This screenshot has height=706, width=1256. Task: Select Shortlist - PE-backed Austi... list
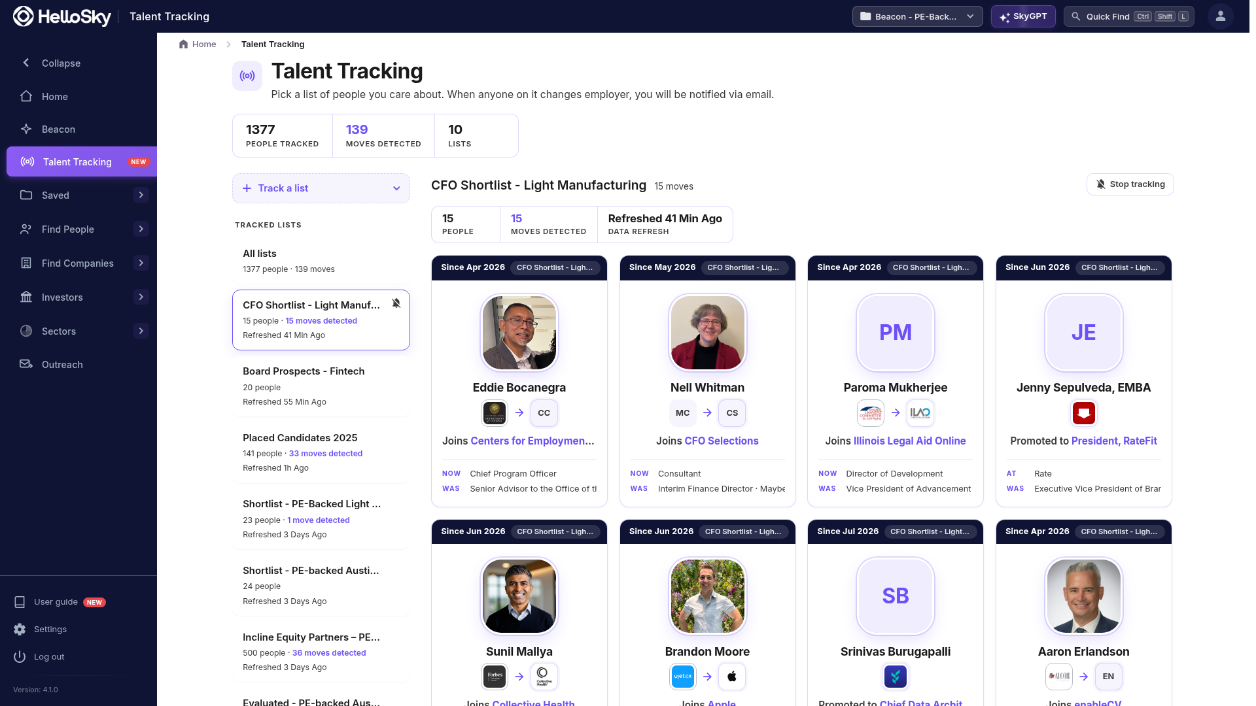[321, 586]
